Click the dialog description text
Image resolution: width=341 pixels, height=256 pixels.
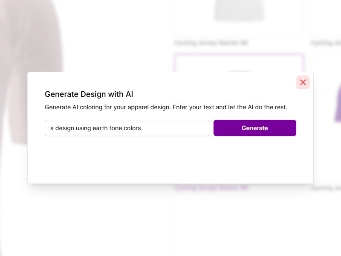tap(166, 107)
